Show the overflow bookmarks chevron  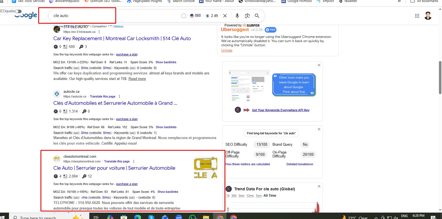point(399,1)
